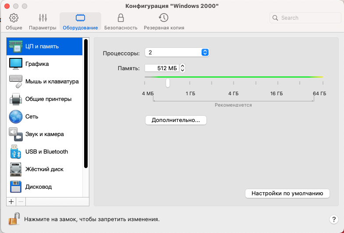
Task: Open the Резервная копия tab
Action: 163,22
